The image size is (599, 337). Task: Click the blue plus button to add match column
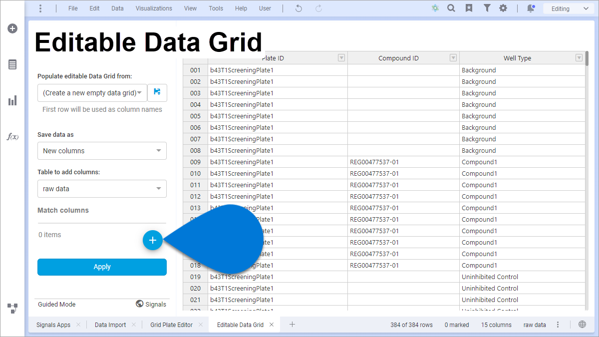(153, 240)
